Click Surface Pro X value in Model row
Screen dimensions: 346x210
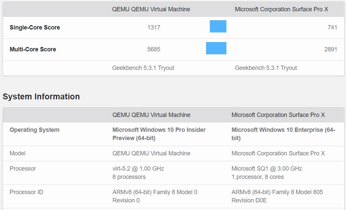[x=278, y=153]
